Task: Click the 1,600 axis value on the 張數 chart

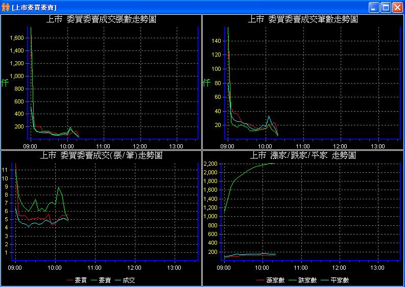Action: (17, 38)
